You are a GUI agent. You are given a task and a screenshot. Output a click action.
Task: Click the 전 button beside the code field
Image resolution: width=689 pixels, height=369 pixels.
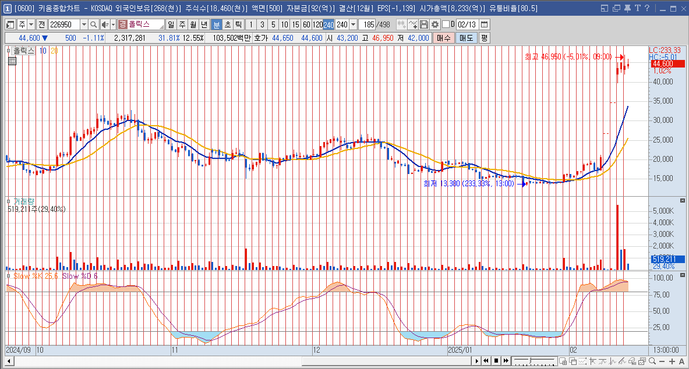click(42, 24)
